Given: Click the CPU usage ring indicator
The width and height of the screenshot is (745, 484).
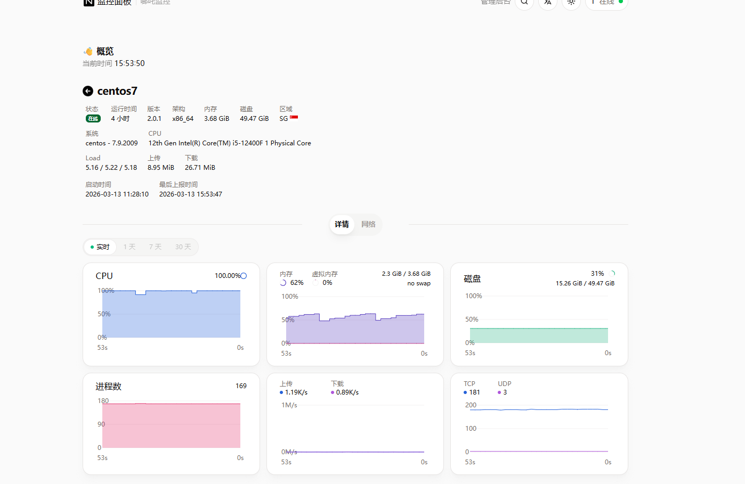Looking at the screenshot, I should [244, 276].
